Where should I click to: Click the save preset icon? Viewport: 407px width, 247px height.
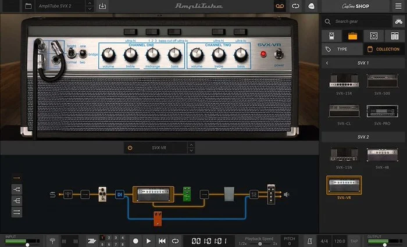click(x=103, y=6)
